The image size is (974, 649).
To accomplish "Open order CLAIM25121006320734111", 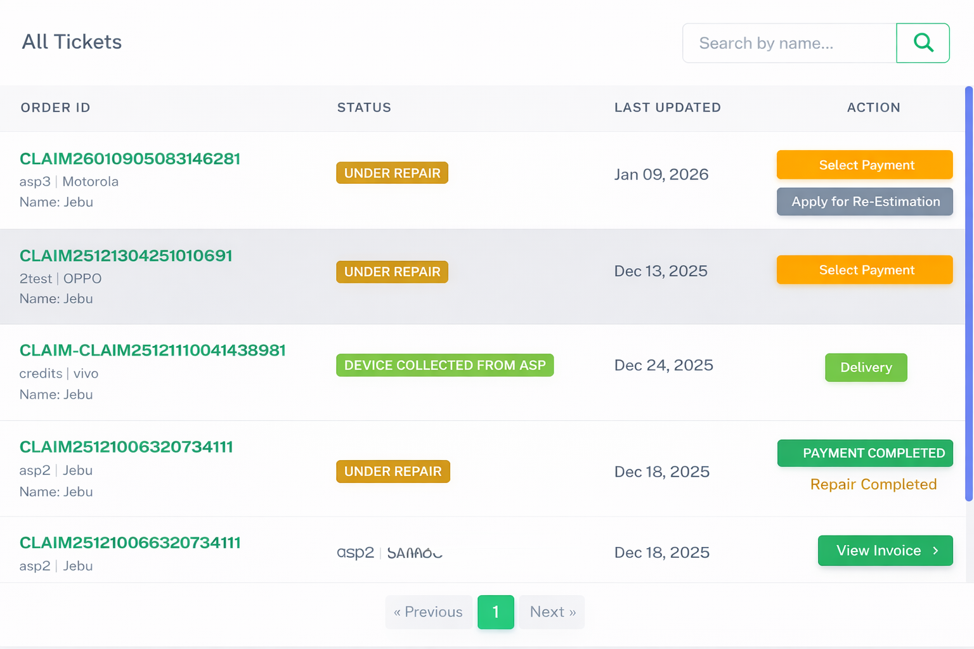I will pos(126,447).
